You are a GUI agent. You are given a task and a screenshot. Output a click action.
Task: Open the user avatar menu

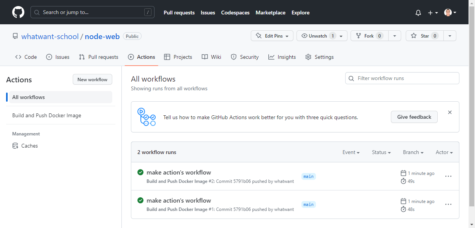coord(450,13)
